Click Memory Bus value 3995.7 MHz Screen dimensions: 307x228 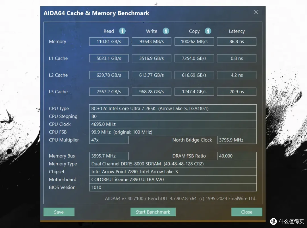coord(109,156)
